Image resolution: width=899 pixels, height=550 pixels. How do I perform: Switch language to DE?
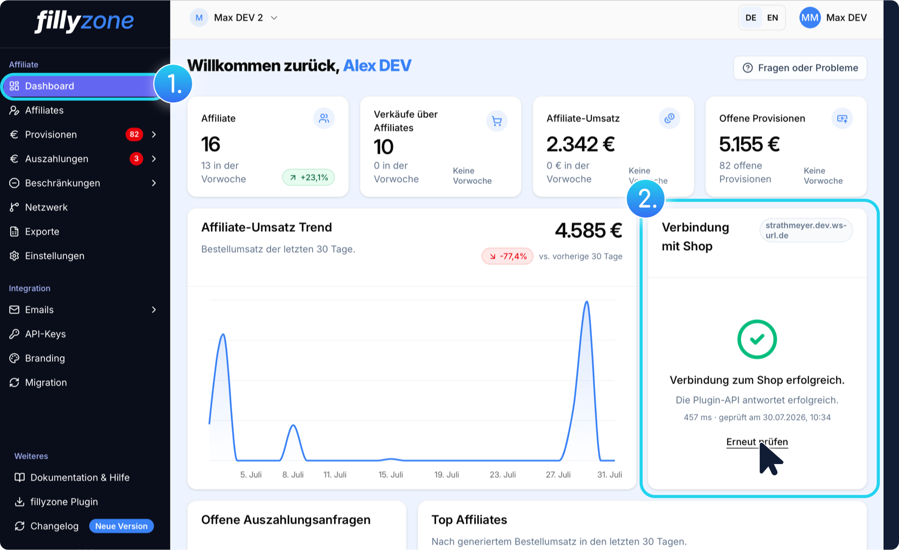coord(751,18)
